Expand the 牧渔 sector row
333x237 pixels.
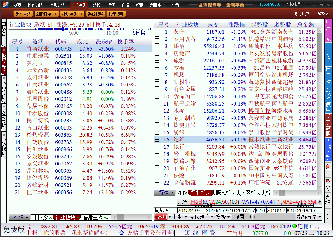157,67
